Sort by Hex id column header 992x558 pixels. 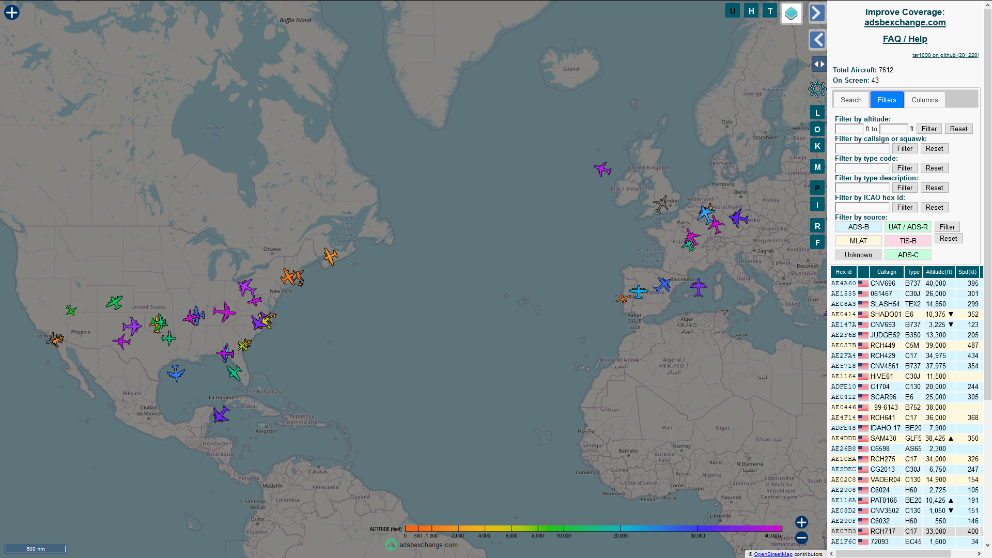click(x=844, y=272)
